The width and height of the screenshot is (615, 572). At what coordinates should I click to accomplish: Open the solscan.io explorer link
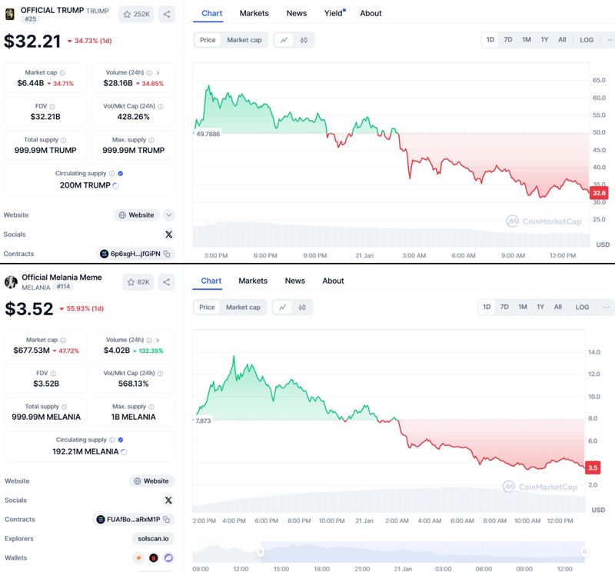click(x=154, y=539)
